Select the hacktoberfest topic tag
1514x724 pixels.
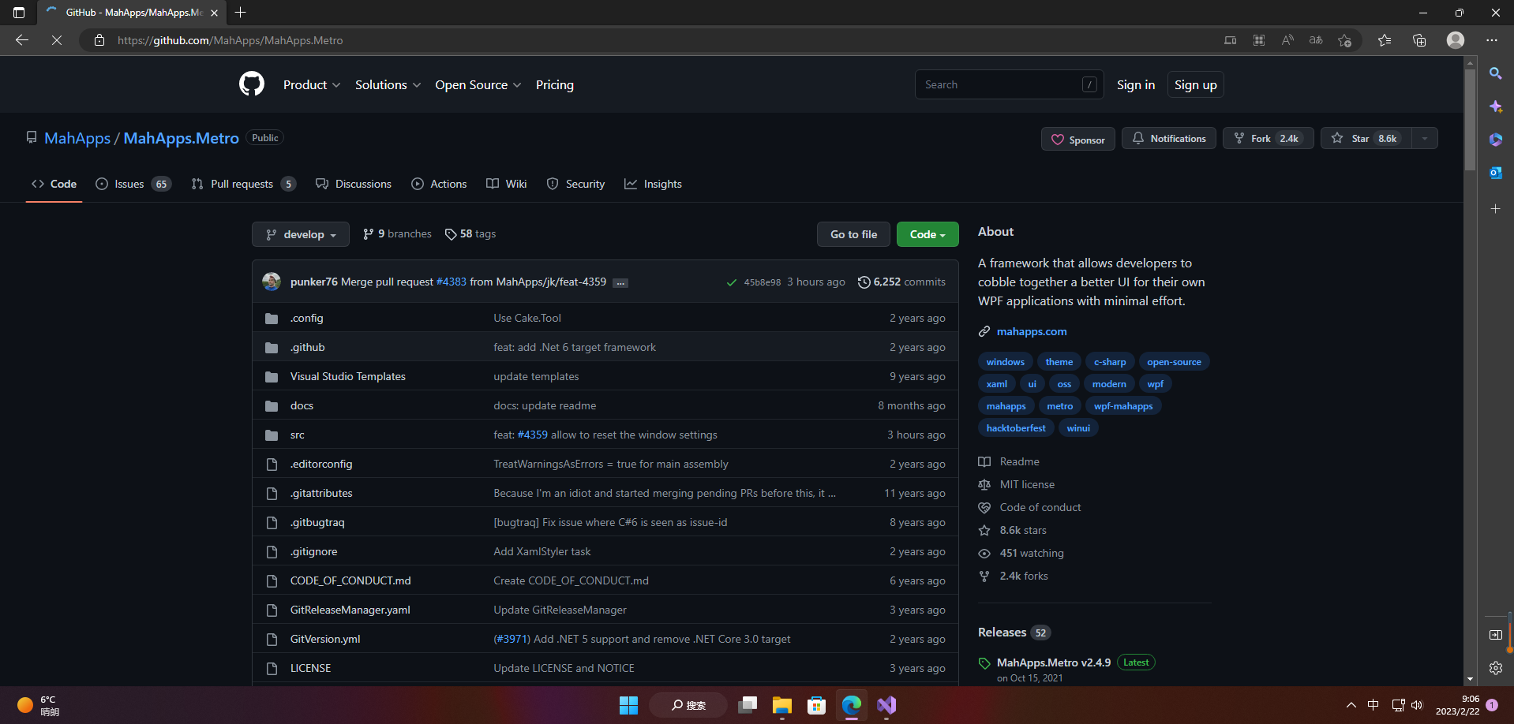(1016, 428)
